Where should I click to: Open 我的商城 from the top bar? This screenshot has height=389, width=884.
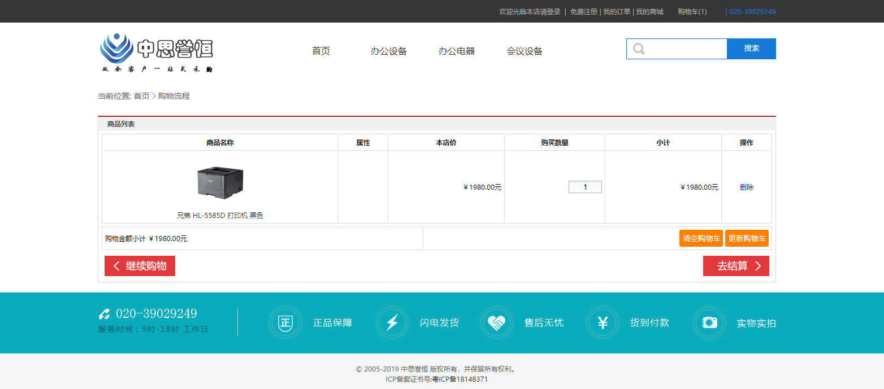pos(649,12)
